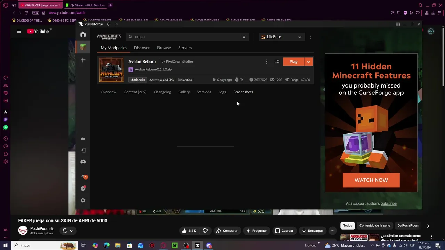Open the Servers tab
Screen dimensions: 445x250
point(185,48)
